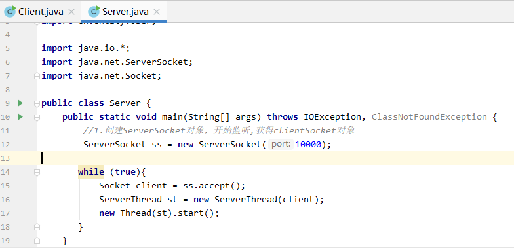Click the grayed ClassNotFoundException text
This screenshot has width=514, height=248.
[x=429, y=117]
